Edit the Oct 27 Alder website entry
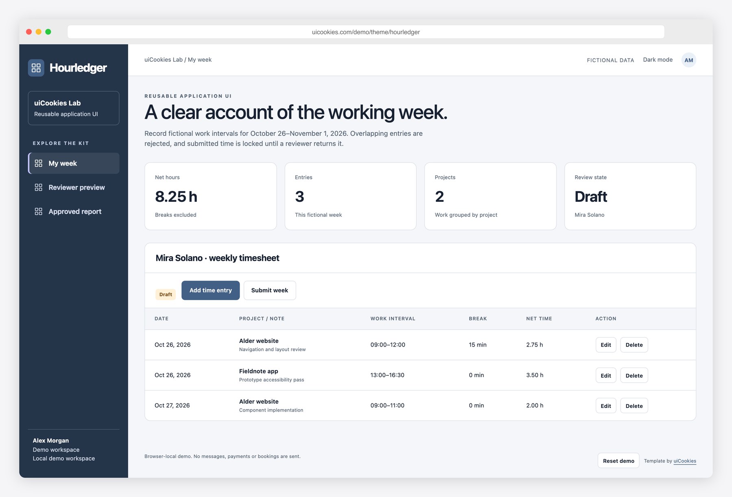732x497 pixels. coord(606,406)
